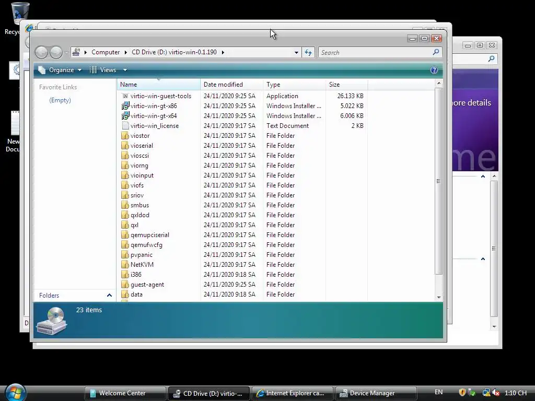Image resolution: width=535 pixels, height=401 pixels.
Task: Collapse lower section chevron in Welcome Center window
Action: click(483, 259)
